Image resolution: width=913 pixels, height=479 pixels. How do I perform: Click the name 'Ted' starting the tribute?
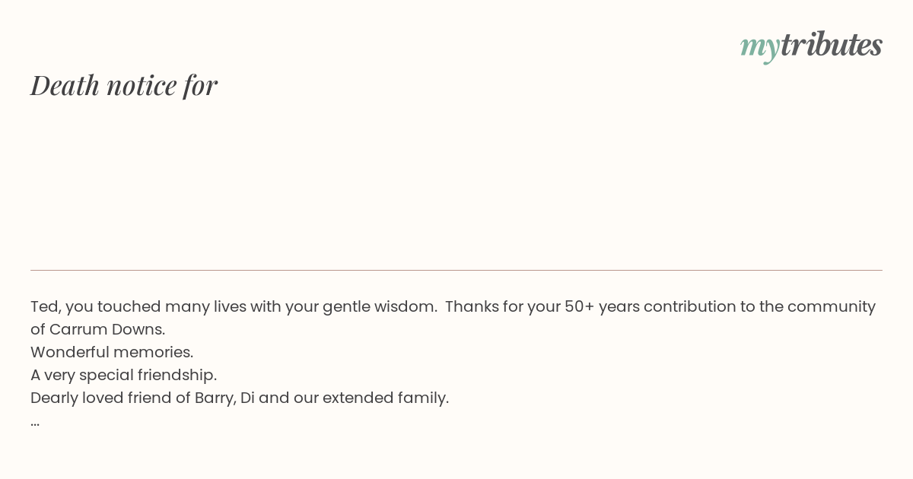45,306
